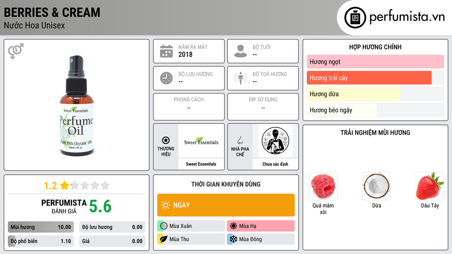Click the person icon beside Độ tuổi
The height and width of the screenshot is (254, 452).
241,51
